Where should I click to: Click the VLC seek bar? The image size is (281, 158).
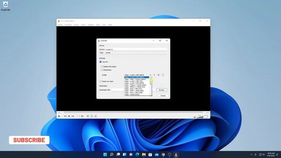[x=133, y=112]
